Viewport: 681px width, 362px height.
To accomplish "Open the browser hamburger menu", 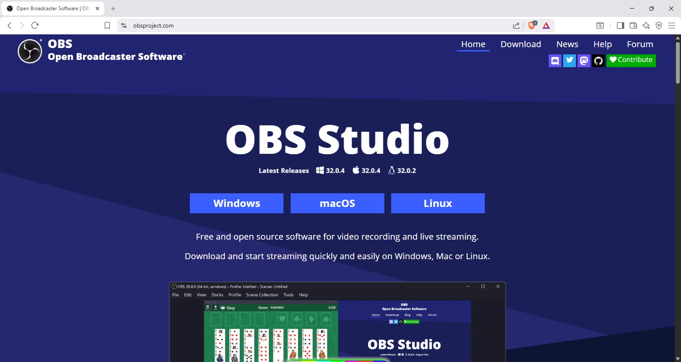I will pyautogui.click(x=672, y=25).
